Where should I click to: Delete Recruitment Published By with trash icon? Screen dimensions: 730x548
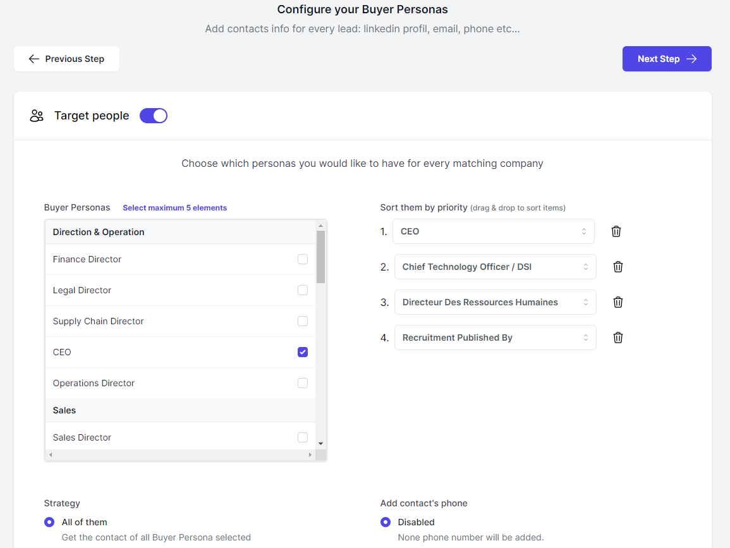618,338
